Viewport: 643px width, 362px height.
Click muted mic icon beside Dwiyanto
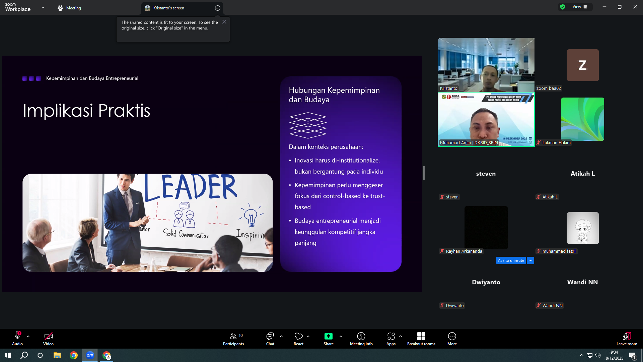click(x=442, y=306)
